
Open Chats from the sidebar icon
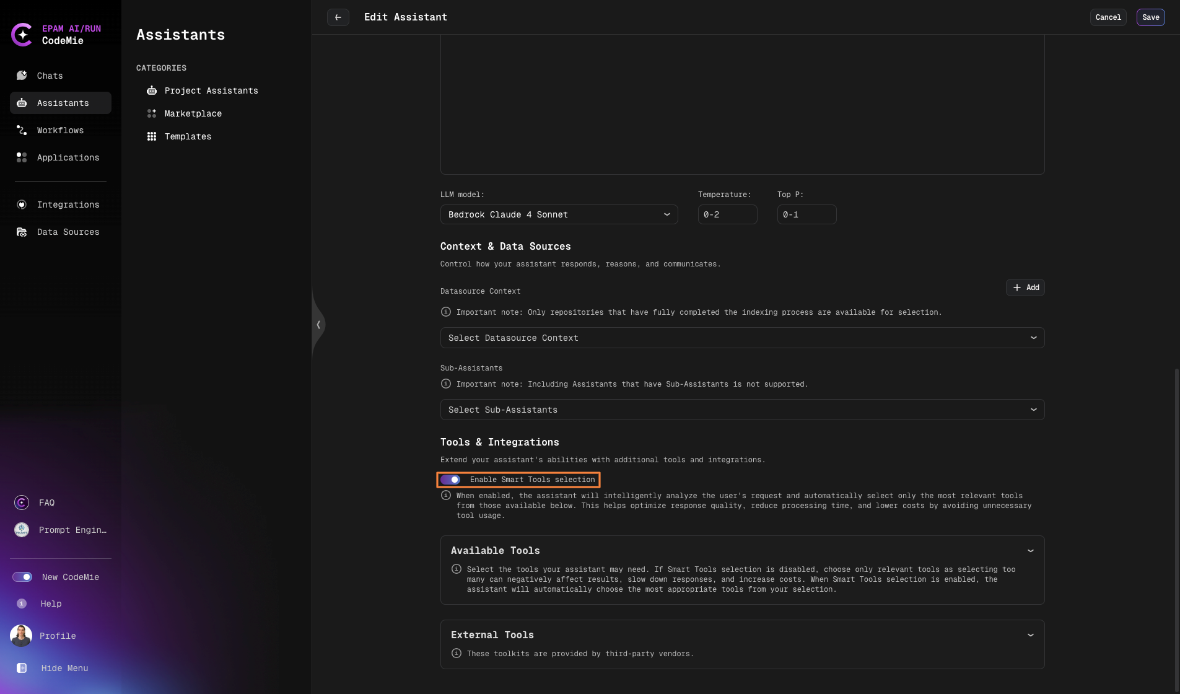pos(22,76)
